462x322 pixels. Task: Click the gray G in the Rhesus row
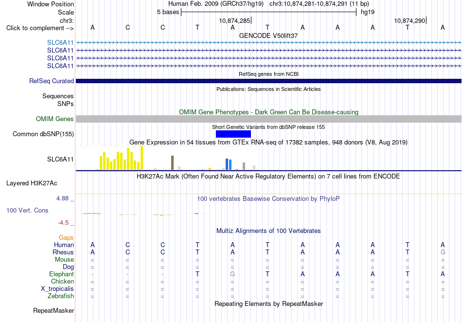[443, 252]
